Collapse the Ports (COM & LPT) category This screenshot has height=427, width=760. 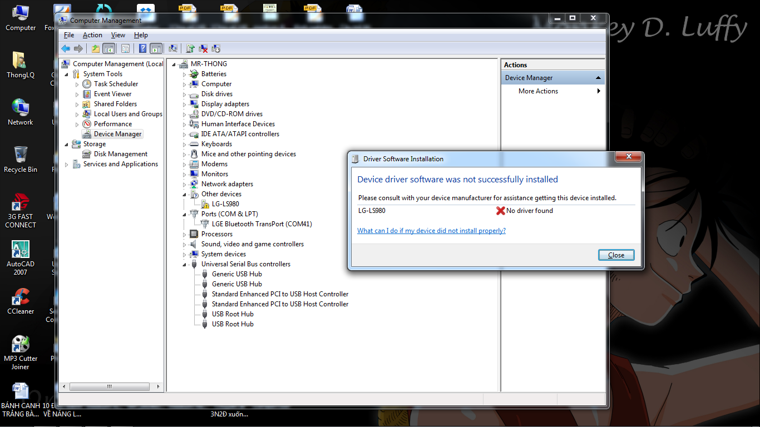click(x=185, y=214)
